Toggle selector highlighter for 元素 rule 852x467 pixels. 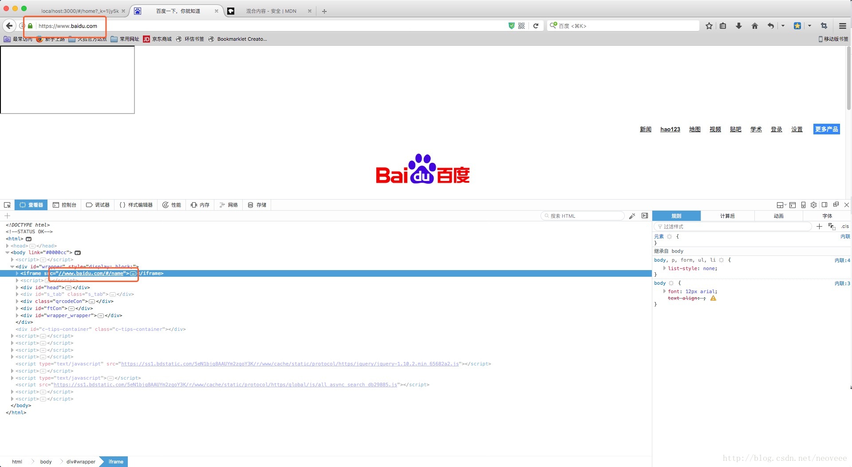(669, 236)
